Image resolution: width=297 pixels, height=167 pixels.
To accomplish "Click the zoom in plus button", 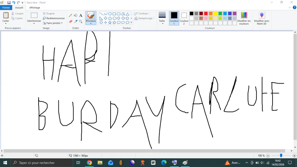I will tap(294, 156).
